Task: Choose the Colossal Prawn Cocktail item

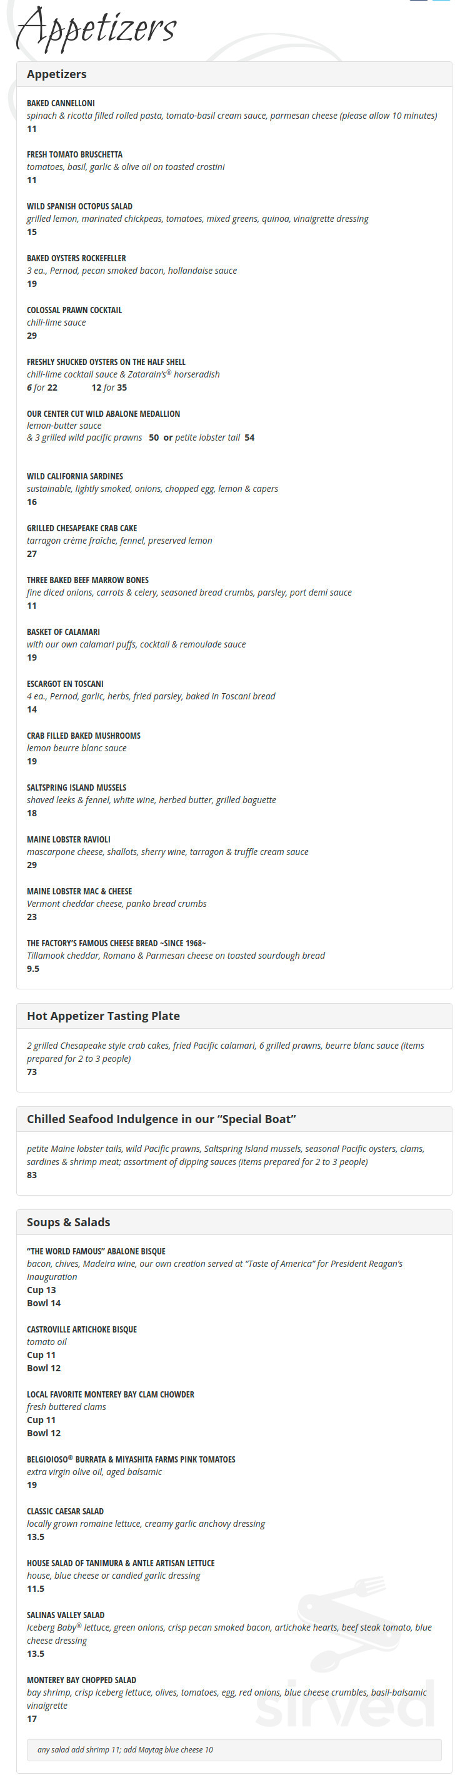Action: click(x=74, y=310)
